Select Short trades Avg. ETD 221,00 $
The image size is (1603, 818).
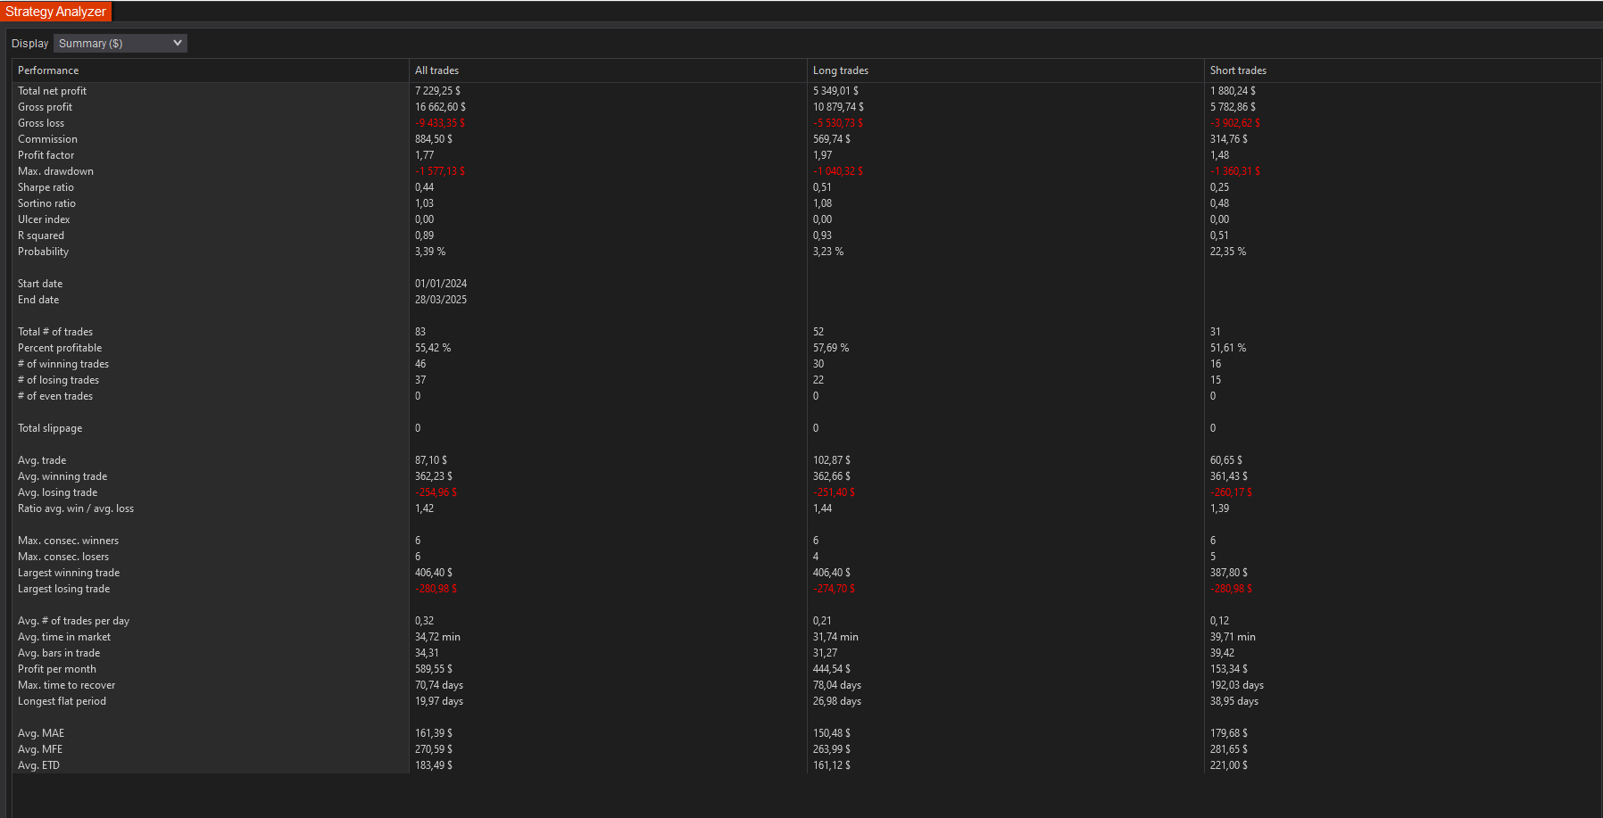coord(1229,765)
